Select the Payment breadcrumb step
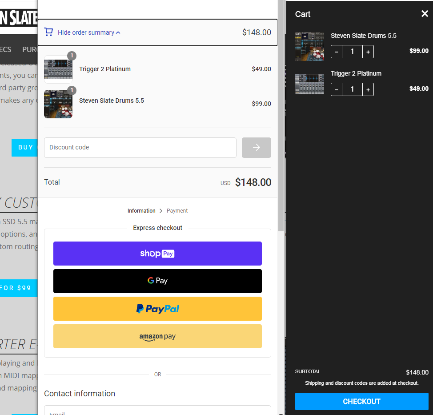433x415 pixels. (x=177, y=211)
